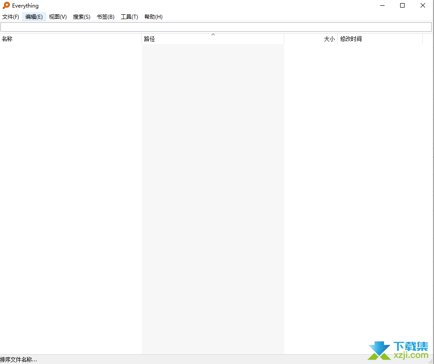Open the 书签(B) menu
The width and height of the screenshot is (434, 364).
point(106,17)
